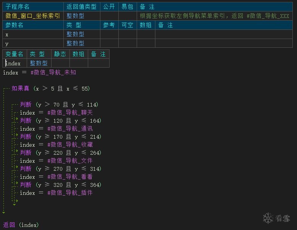Toggle the 静态 cell for variable index
The height and width of the screenshot is (230, 297).
(60, 63)
